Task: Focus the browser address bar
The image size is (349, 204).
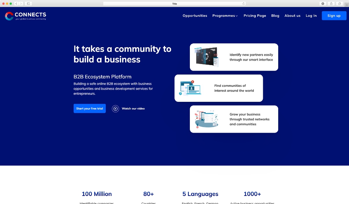Action: coord(174,3)
